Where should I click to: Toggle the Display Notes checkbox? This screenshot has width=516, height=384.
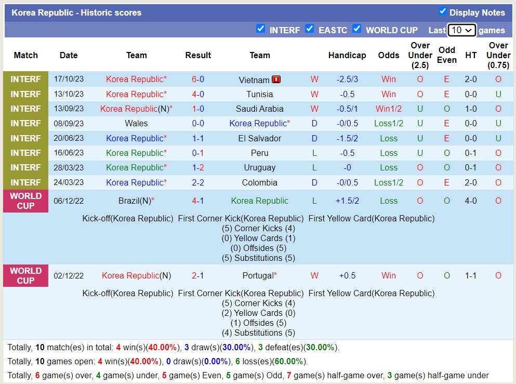point(443,11)
